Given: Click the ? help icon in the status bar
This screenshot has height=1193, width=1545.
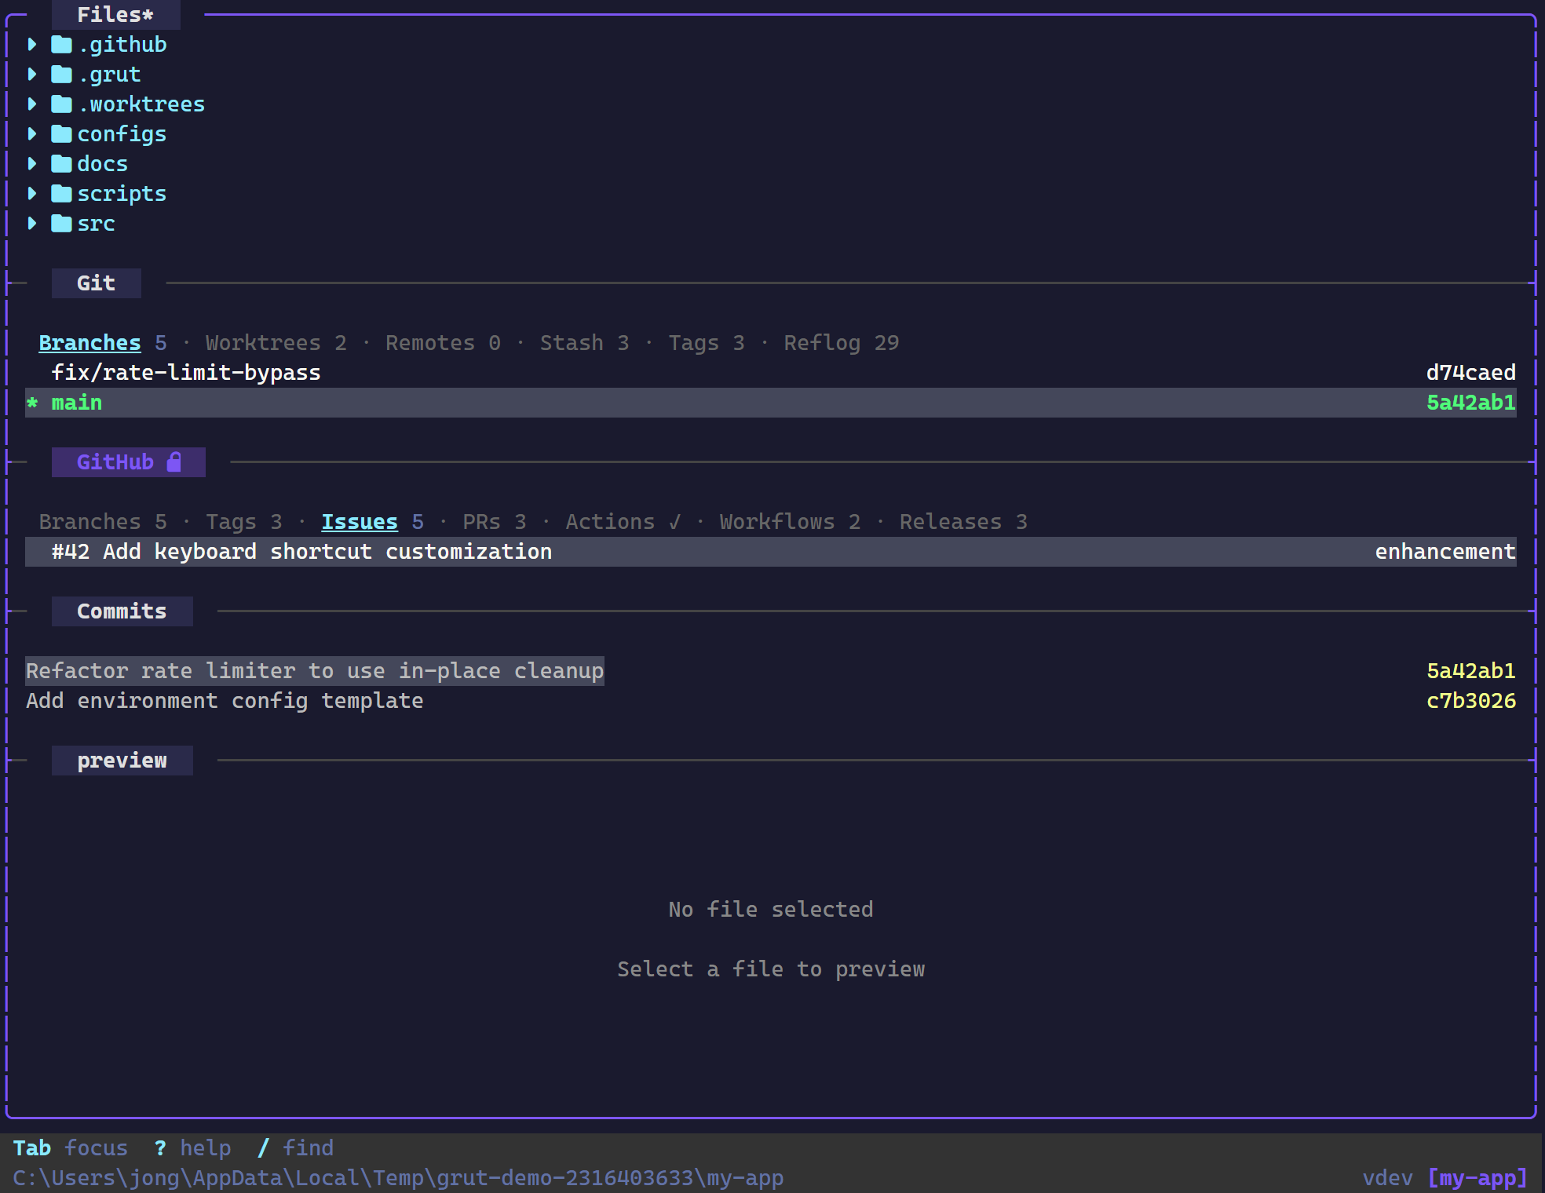Looking at the screenshot, I should pyautogui.click(x=160, y=1147).
